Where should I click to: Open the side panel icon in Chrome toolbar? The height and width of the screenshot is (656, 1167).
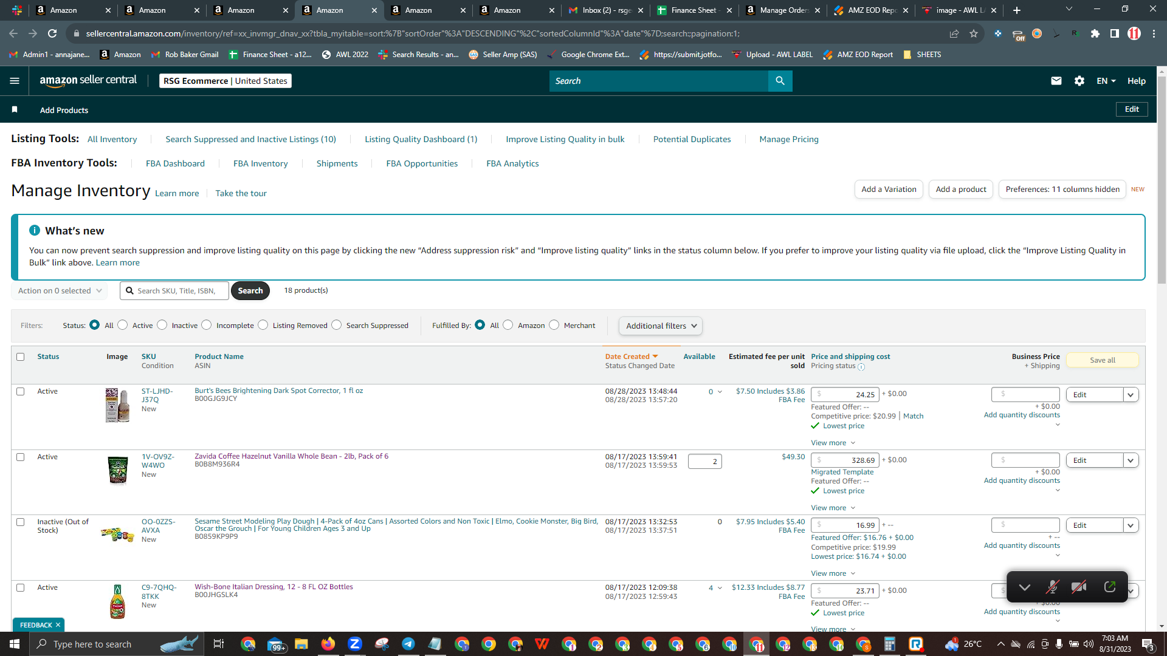point(1115,33)
